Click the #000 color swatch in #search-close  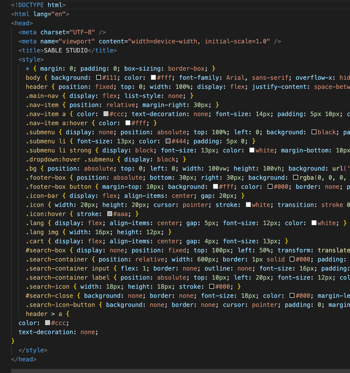tap(292, 296)
